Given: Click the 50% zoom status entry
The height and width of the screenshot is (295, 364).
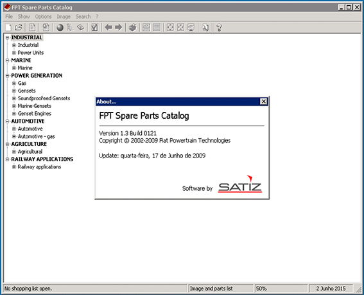Looking at the screenshot, I should click(261, 289).
